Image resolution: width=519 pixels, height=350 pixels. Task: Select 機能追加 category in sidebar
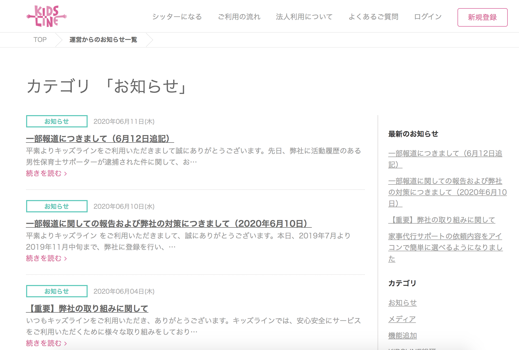(x=402, y=335)
